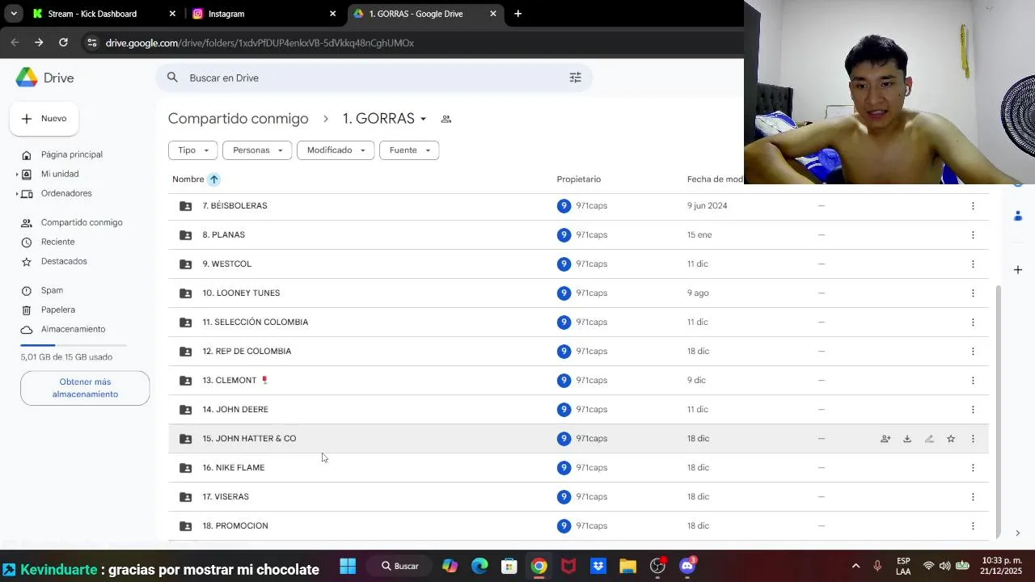Screen dimensions: 1035x582
Task: Select 12. REP DE COLOMBIA folder
Action: pyautogui.click(x=578, y=352)
